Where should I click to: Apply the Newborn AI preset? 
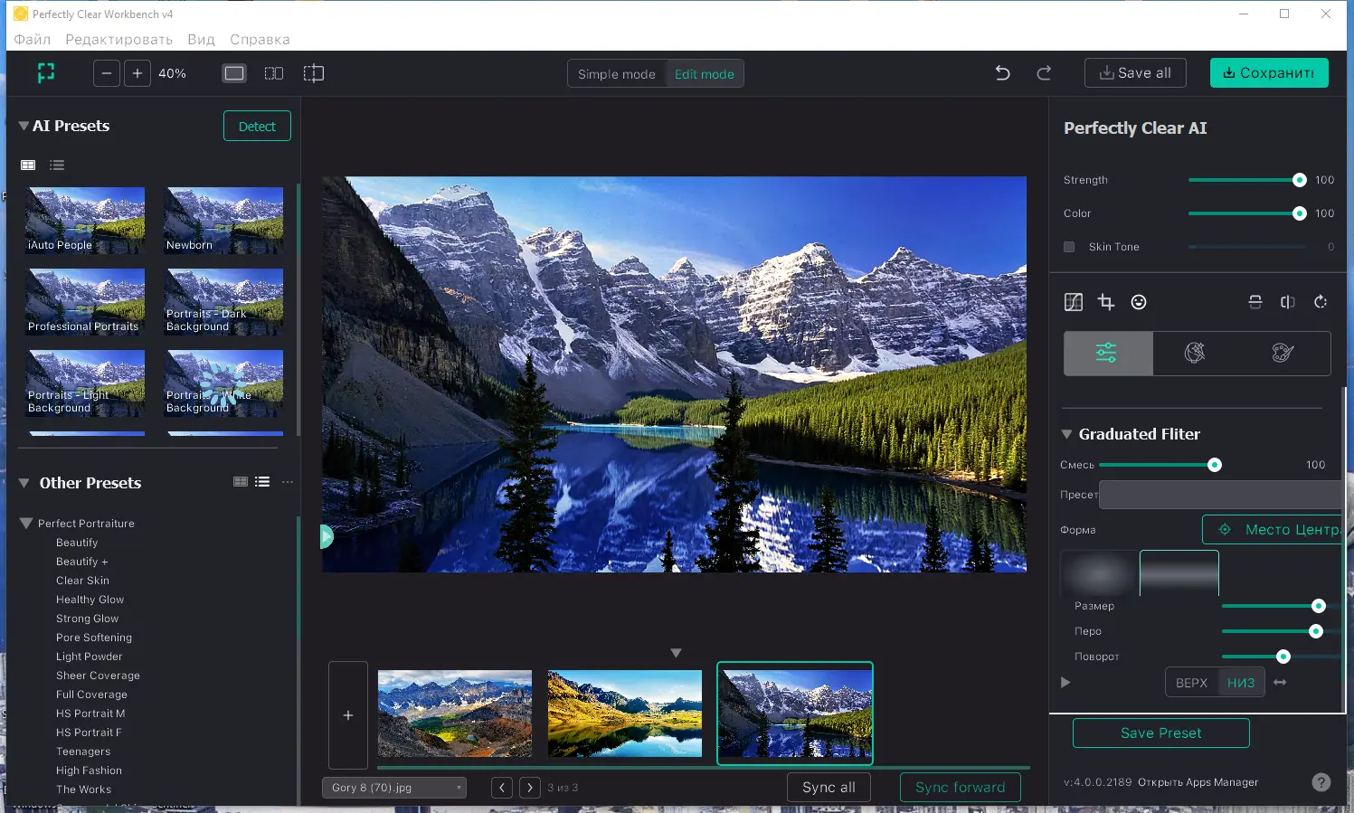point(223,220)
